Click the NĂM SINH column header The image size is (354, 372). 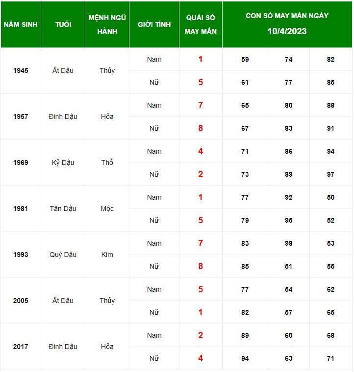(x=21, y=24)
